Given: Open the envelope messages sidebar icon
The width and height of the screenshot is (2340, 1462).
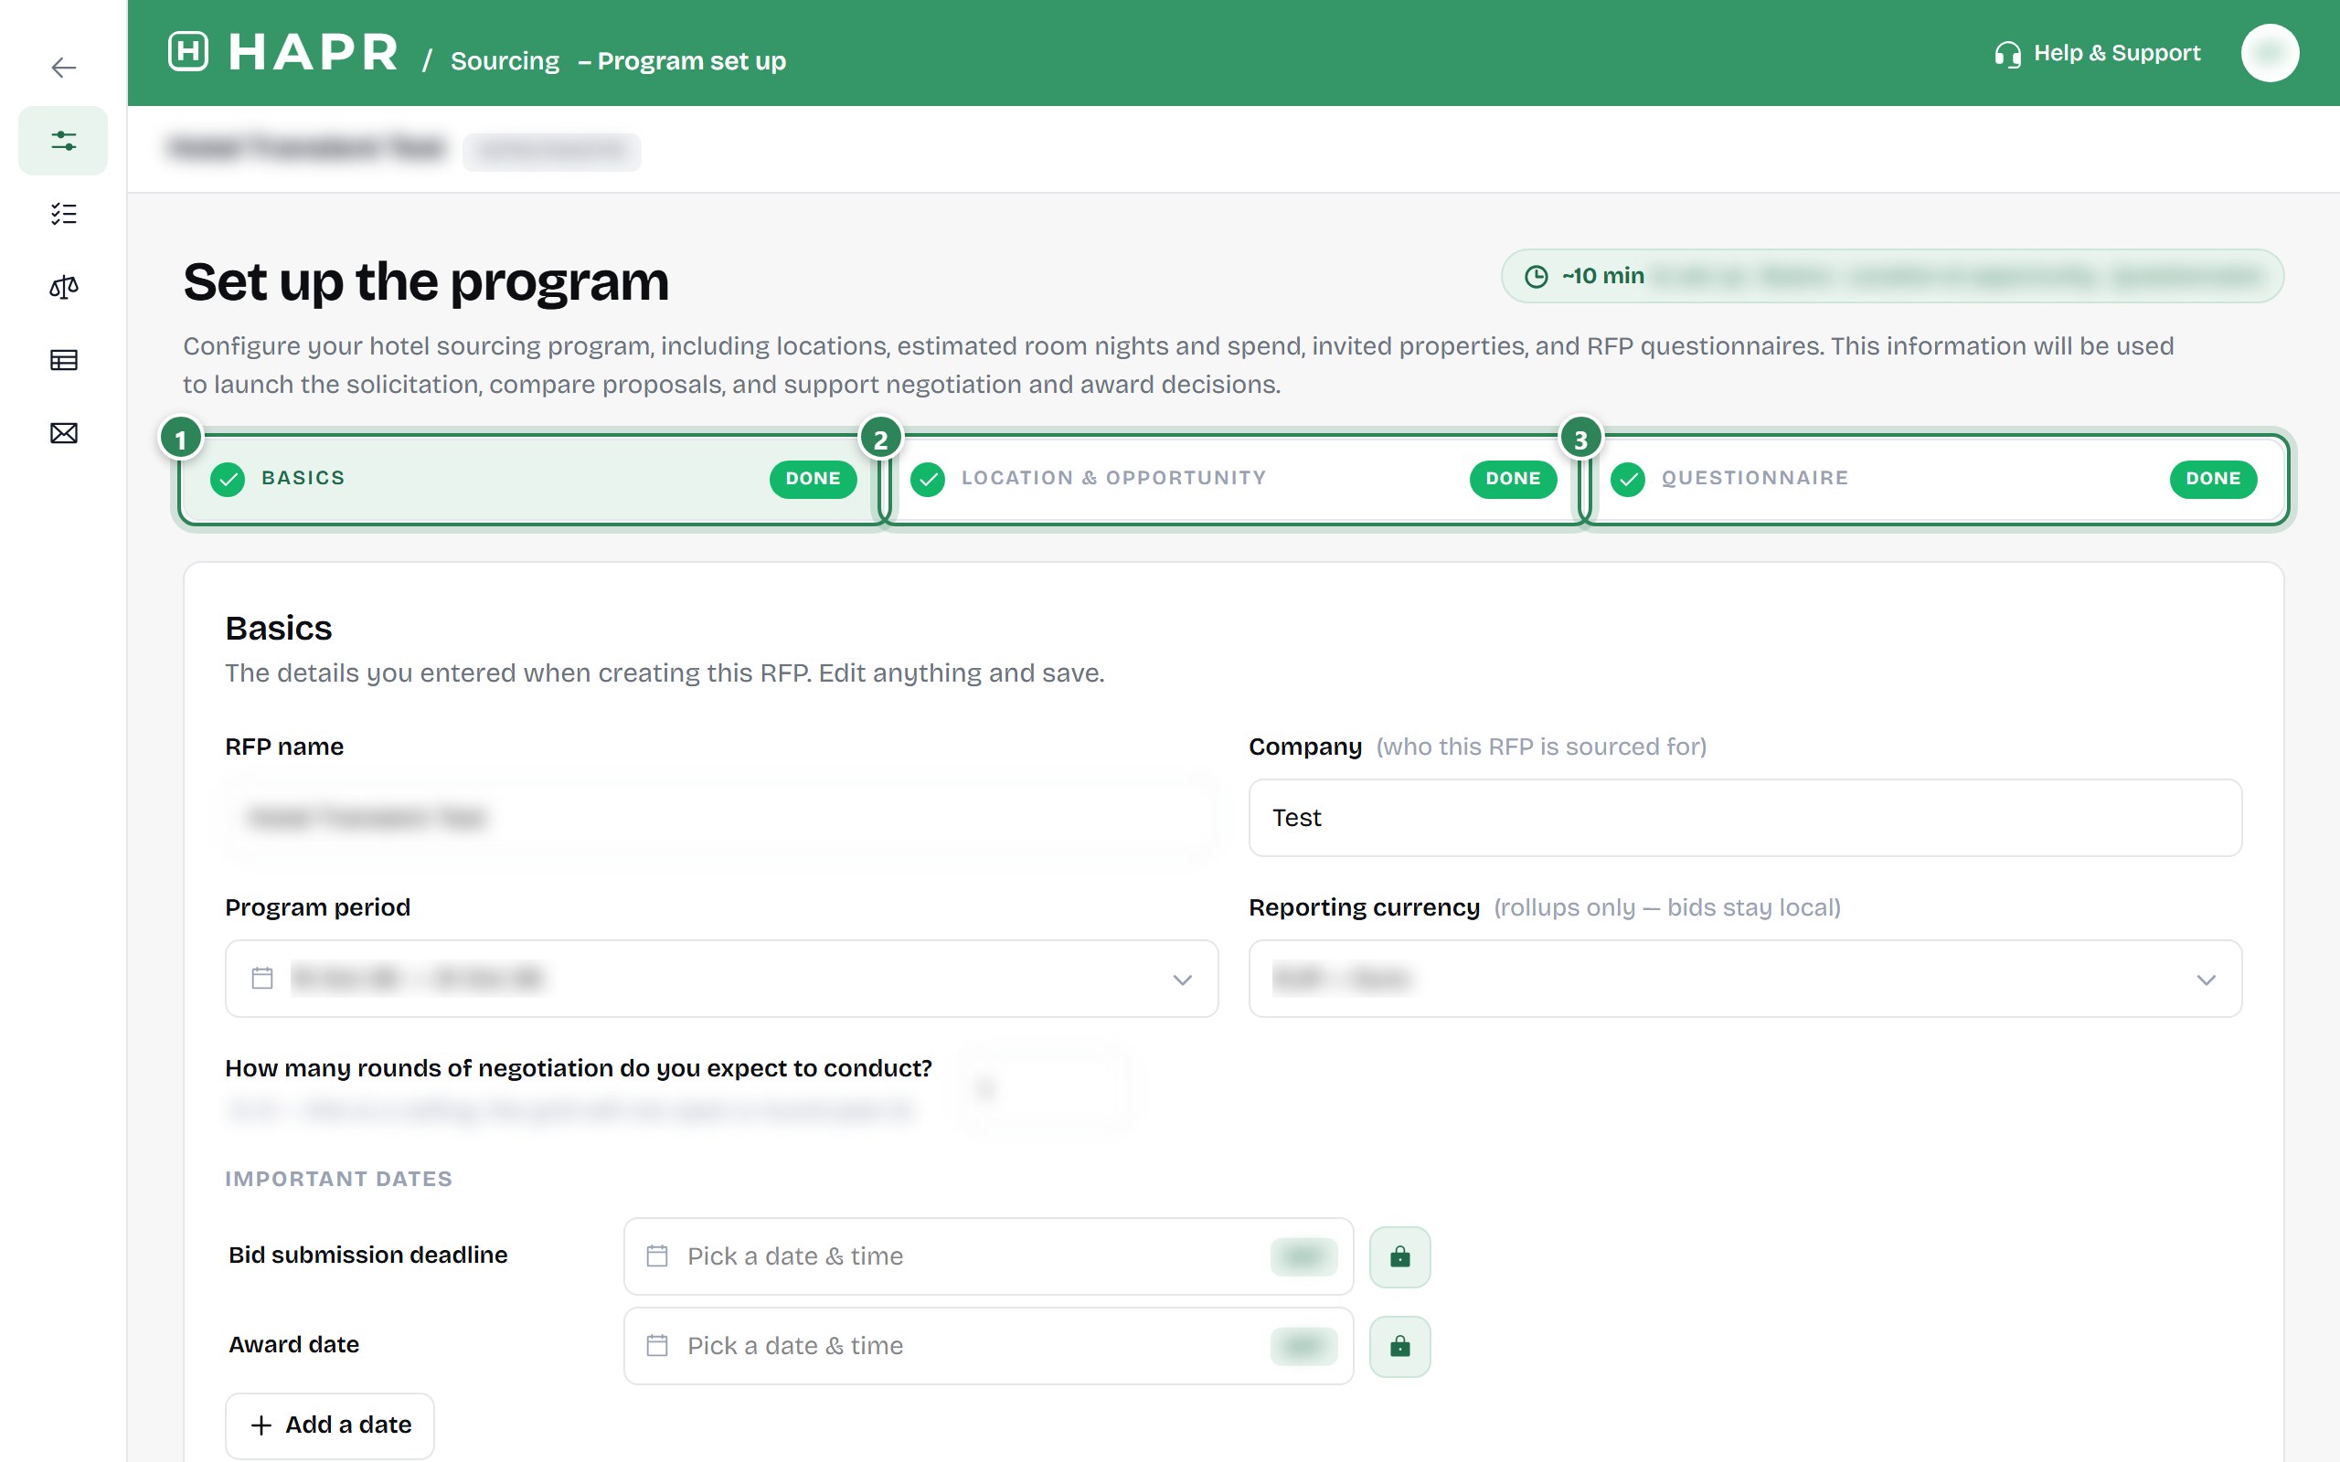Looking at the screenshot, I should pyautogui.click(x=64, y=433).
